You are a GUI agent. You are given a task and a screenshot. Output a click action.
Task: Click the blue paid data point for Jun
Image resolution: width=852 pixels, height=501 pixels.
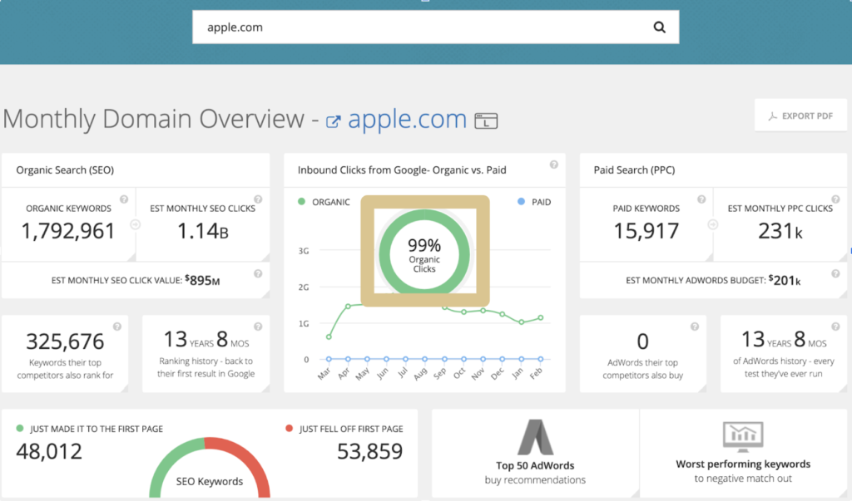pos(386,359)
